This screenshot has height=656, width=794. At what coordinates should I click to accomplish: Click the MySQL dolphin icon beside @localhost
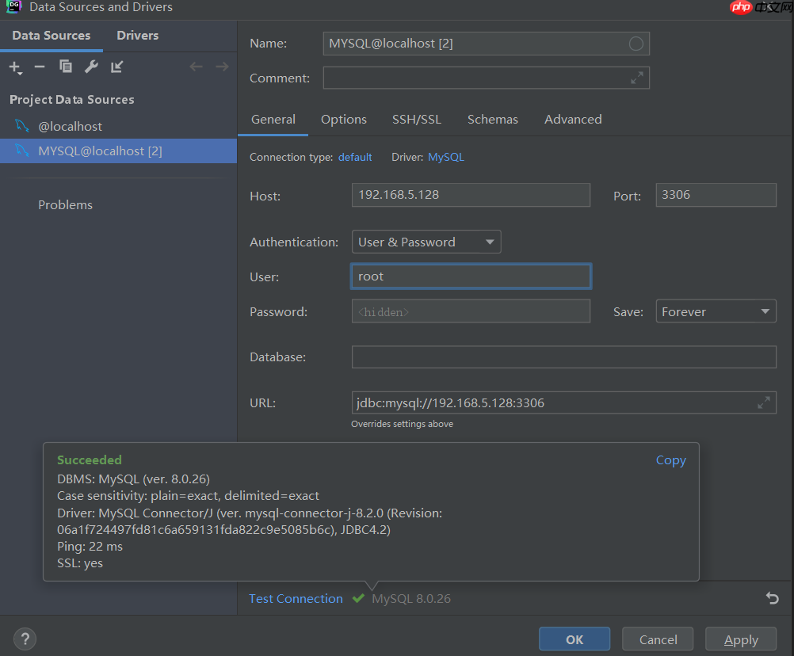(x=21, y=125)
